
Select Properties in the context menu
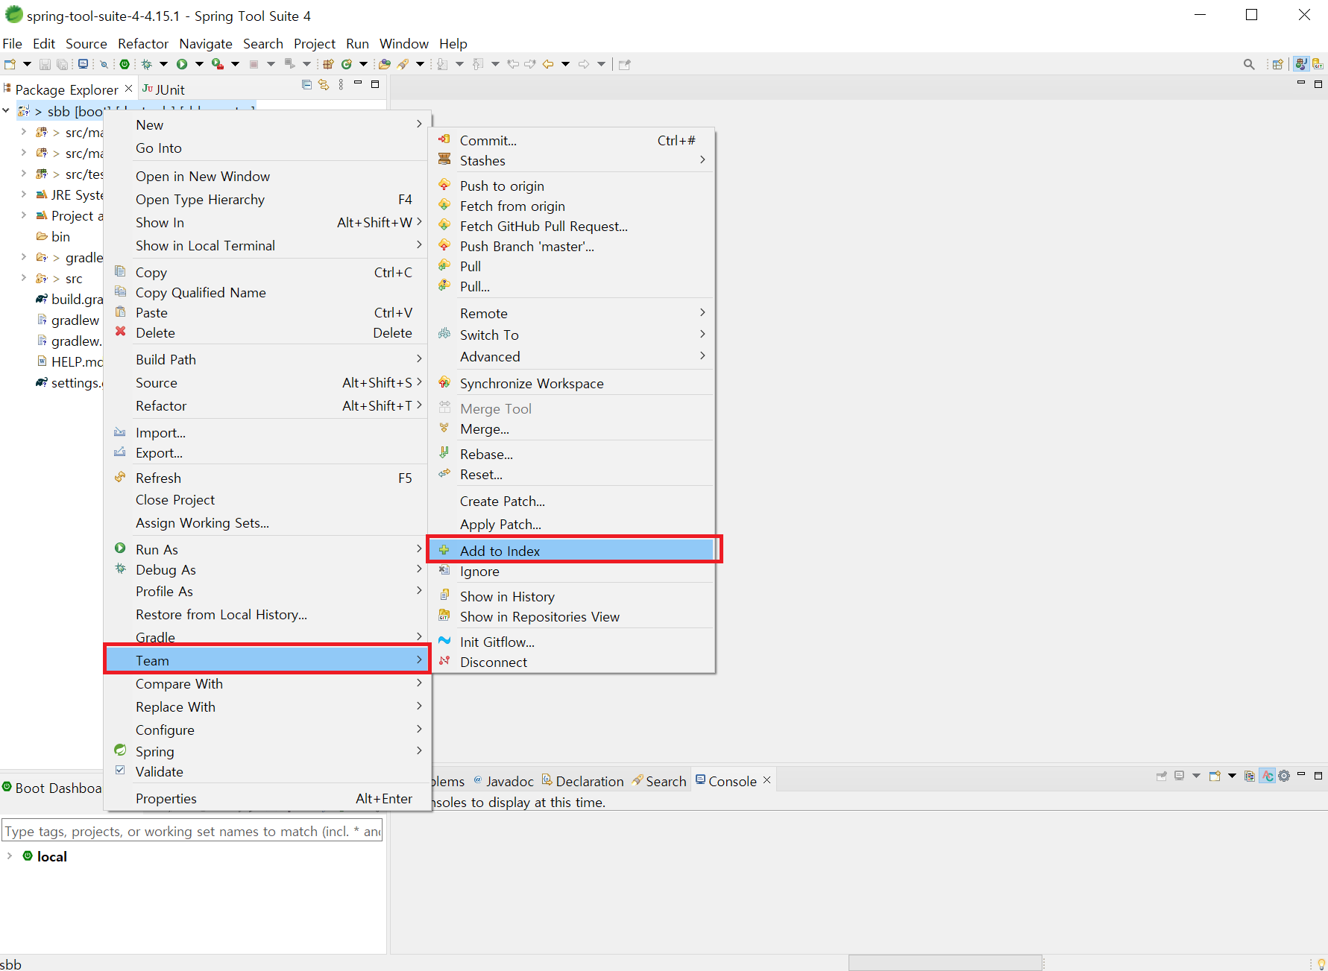tap(266, 798)
